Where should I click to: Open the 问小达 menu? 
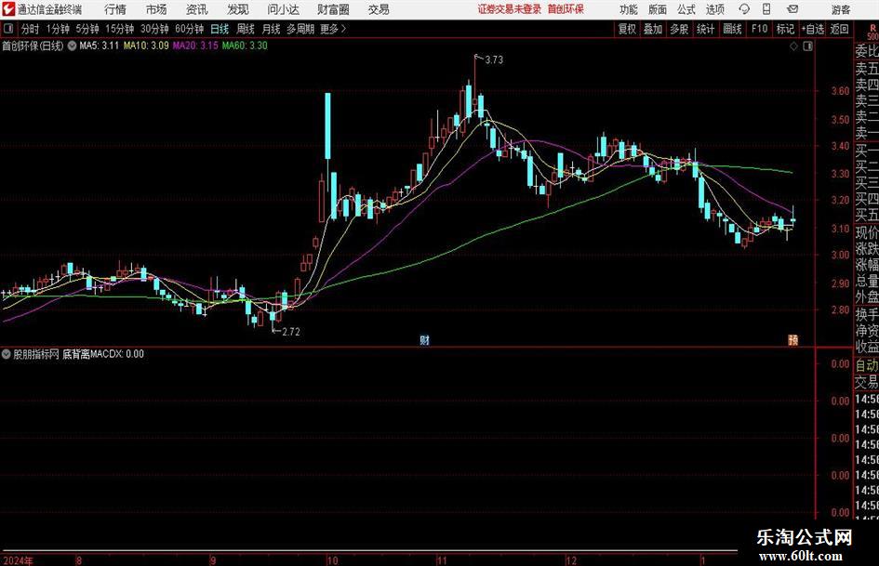coord(283,9)
